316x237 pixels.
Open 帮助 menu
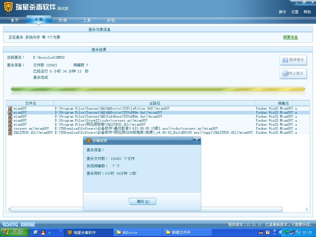307,12
